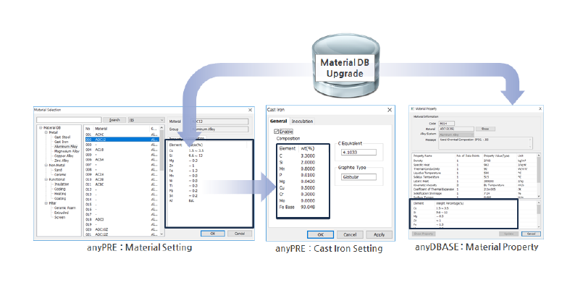Click the Material DB Upgrade database icon
Screen dimensions: 583x298
pyautogui.click(x=343, y=61)
